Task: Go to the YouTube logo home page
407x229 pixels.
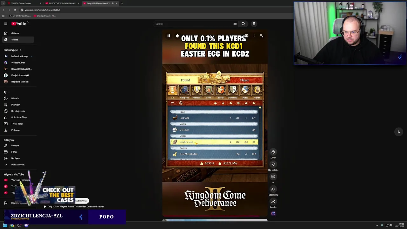Action: point(19,24)
